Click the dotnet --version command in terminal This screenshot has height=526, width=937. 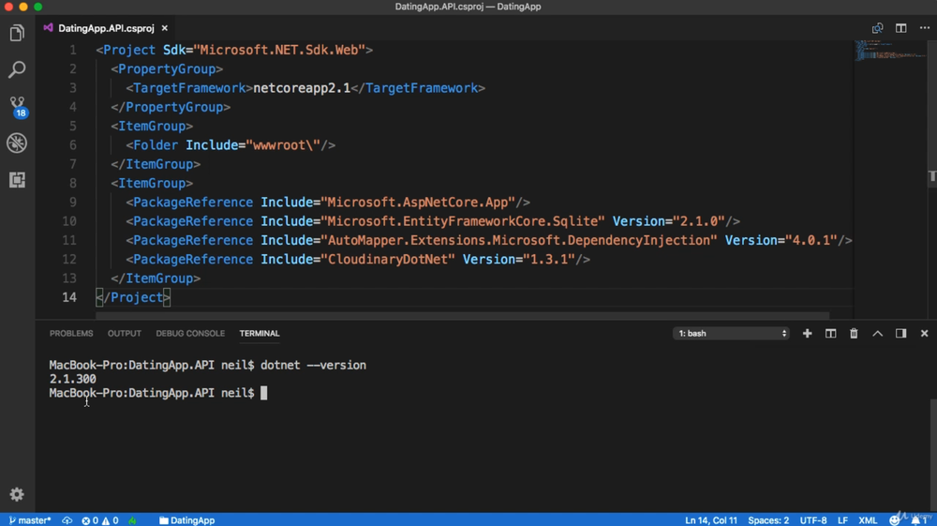pyautogui.click(x=313, y=366)
